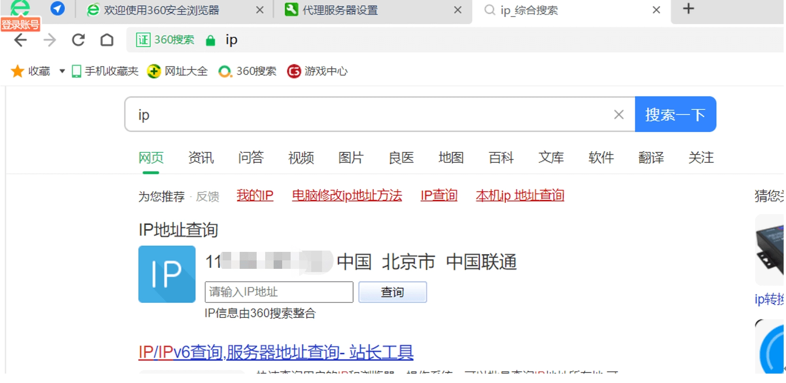Open a new tab with plus icon
Viewport: 786px width, 383px height.
[688, 9]
